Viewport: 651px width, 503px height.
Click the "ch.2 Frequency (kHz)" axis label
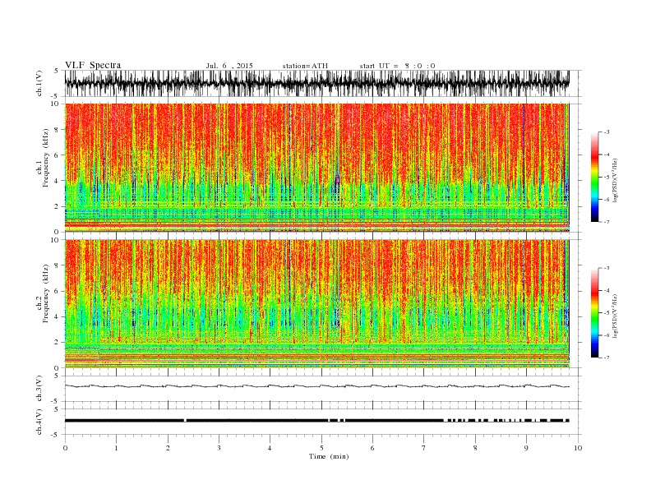pos(43,293)
